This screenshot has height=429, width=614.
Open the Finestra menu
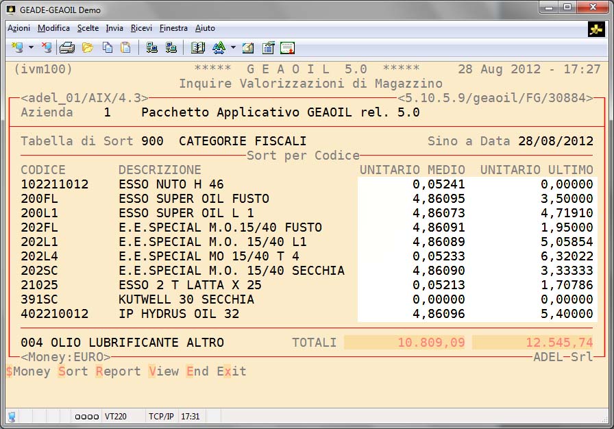point(173,28)
